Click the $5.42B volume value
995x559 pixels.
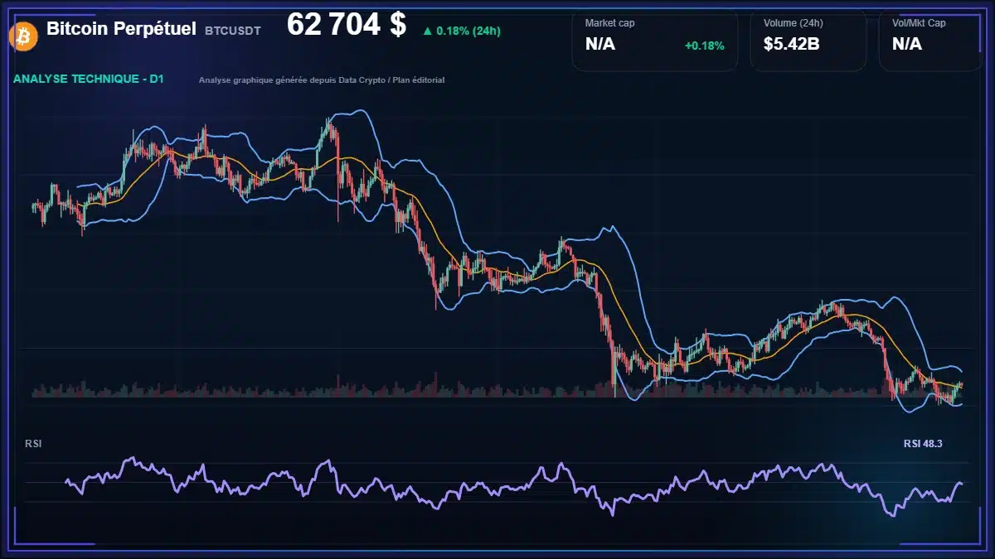(x=792, y=44)
